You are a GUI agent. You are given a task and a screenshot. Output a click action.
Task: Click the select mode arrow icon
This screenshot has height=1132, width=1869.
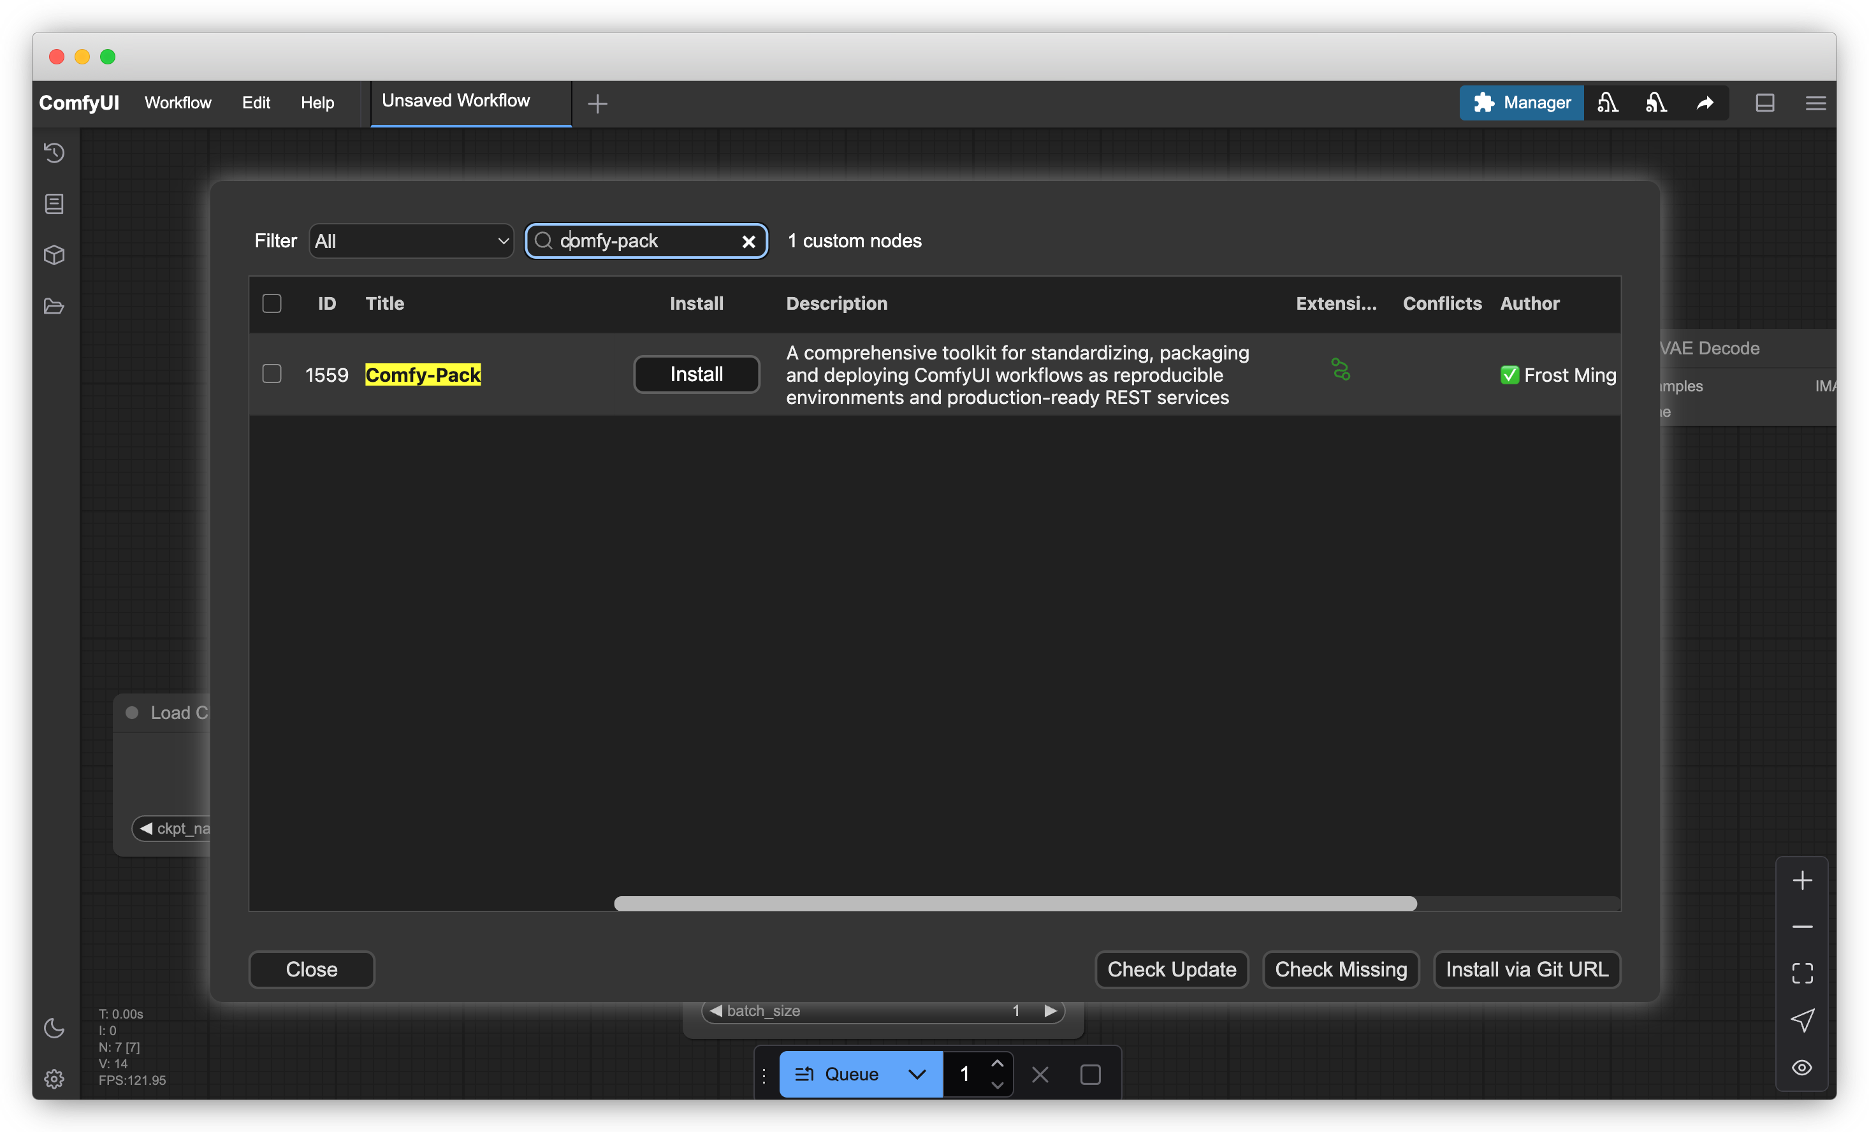tap(1802, 1020)
